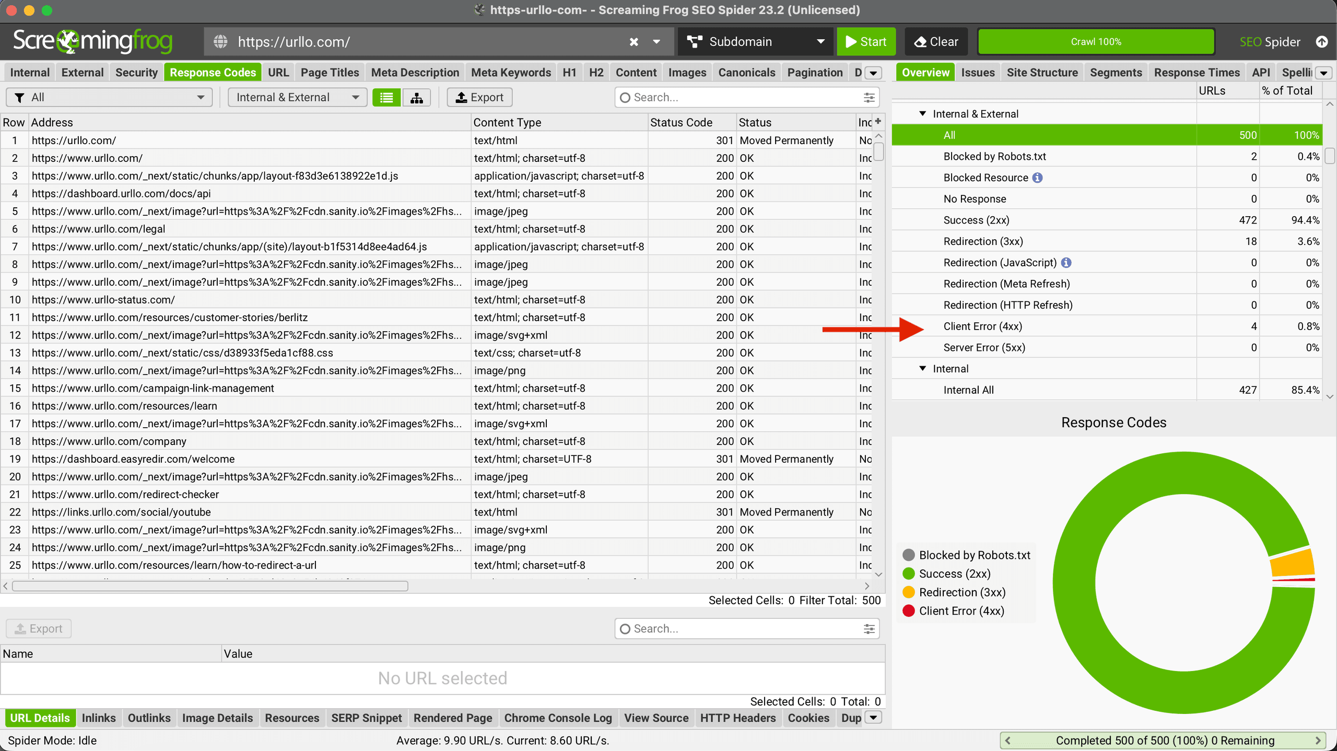Click info icon next to Blocked Resource
The height and width of the screenshot is (751, 1337).
1038,178
